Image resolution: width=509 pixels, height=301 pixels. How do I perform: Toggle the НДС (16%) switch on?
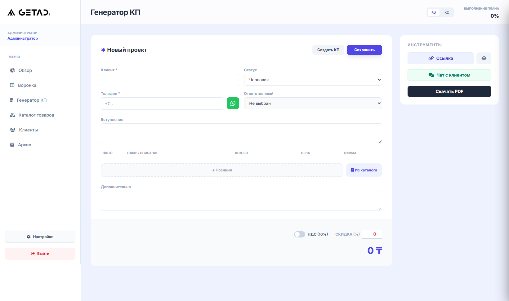(300, 234)
